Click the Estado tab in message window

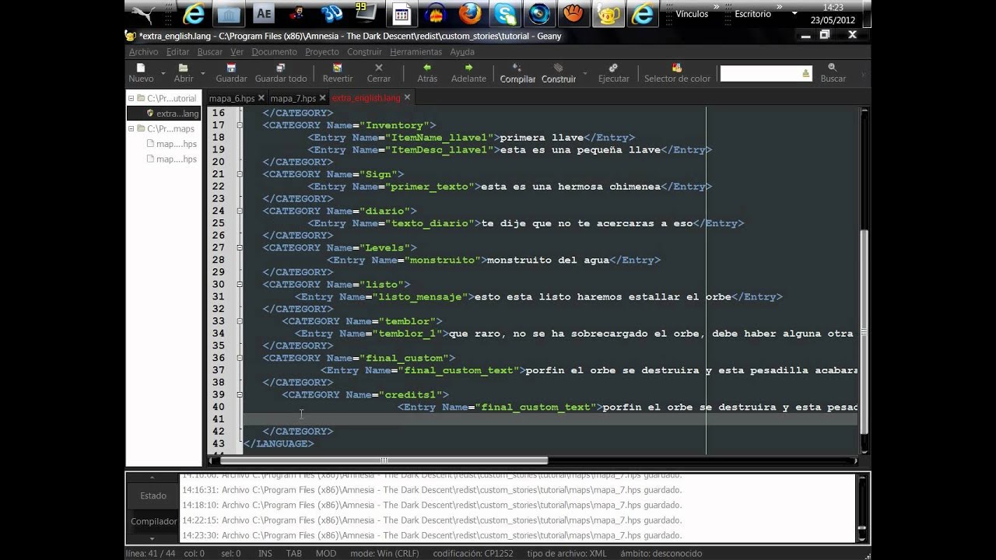point(153,496)
